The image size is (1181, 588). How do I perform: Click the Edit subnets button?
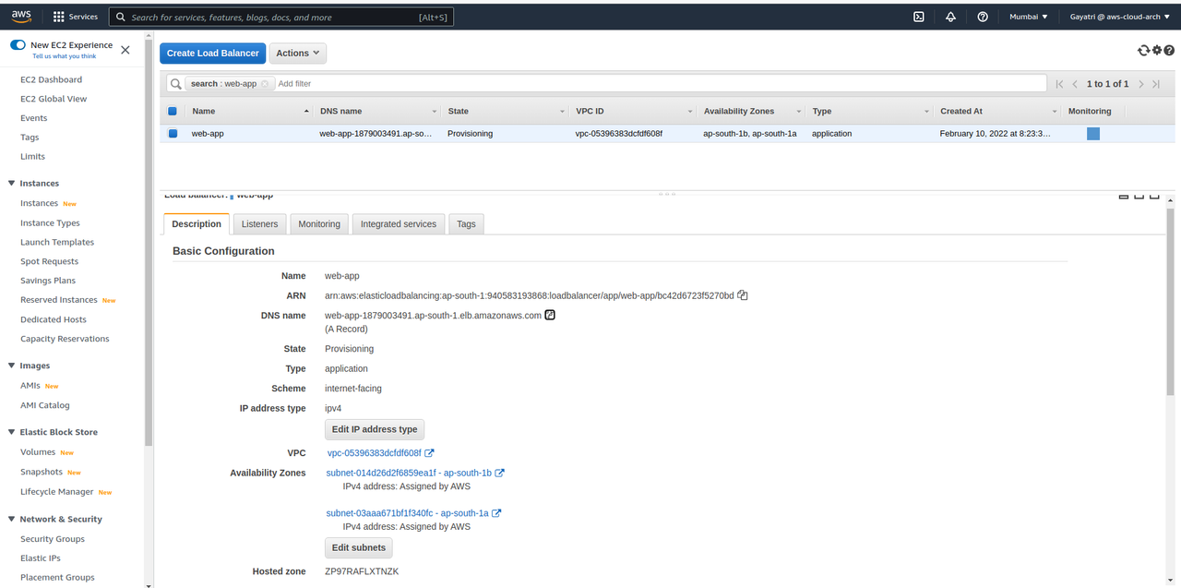(359, 547)
